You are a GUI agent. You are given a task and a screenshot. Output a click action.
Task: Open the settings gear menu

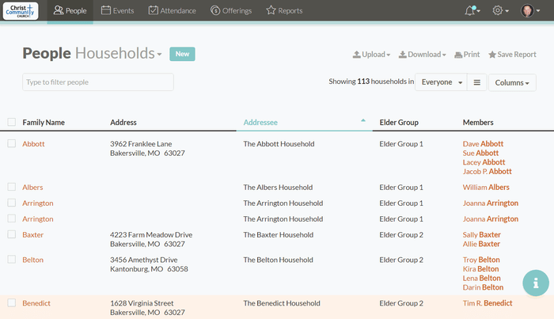coord(500,10)
